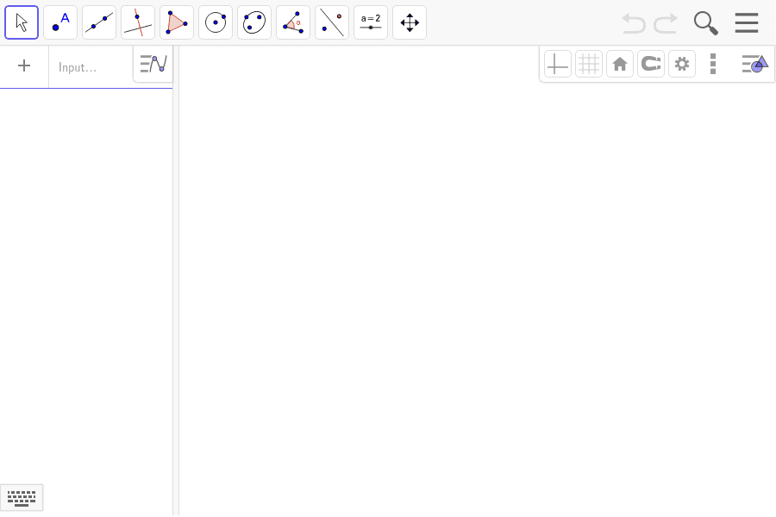Reset to standard view home

tap(620, 64)
